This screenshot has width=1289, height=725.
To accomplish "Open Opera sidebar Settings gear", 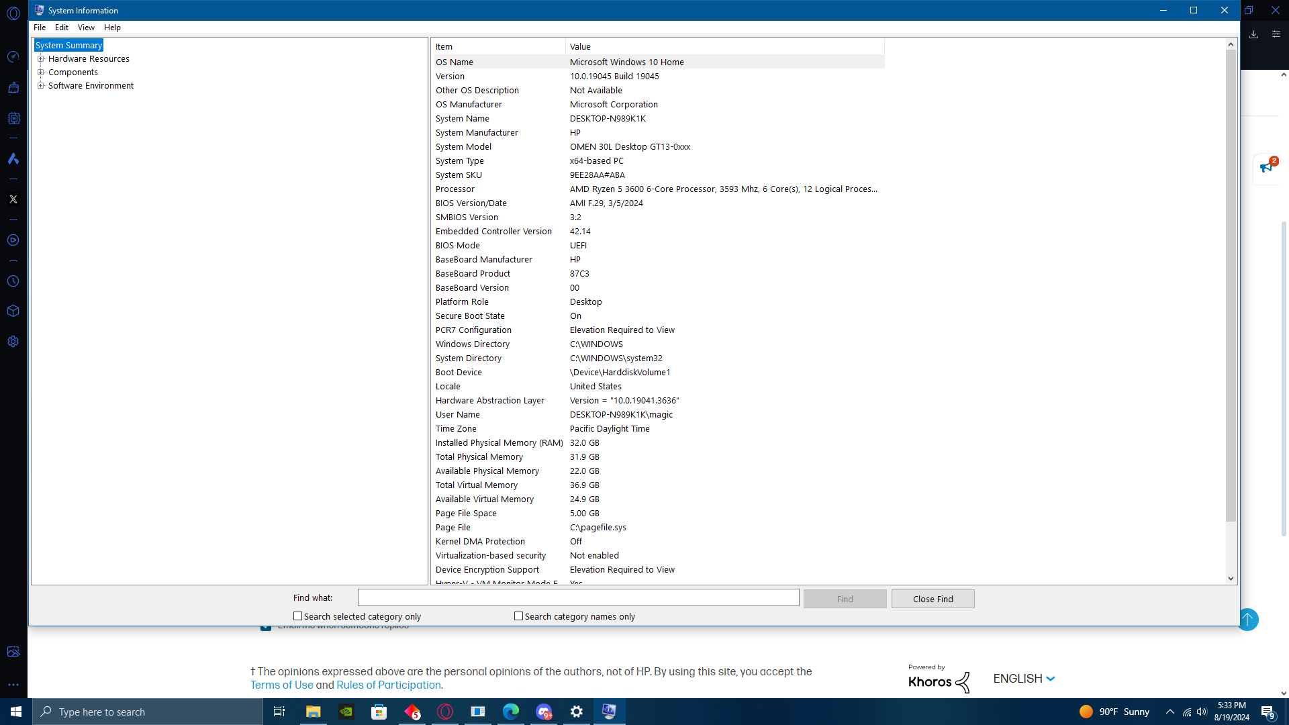I will [x=13, y=342].
